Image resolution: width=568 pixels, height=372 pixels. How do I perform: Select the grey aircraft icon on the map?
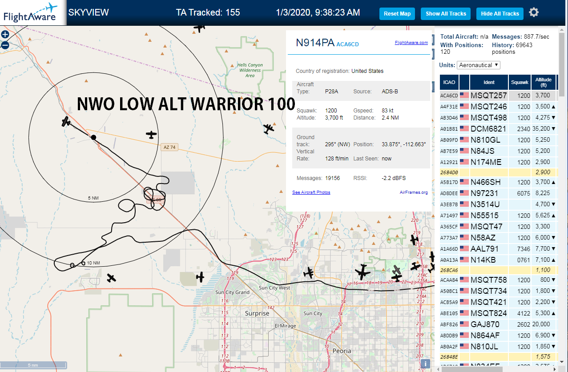point(397,270)
